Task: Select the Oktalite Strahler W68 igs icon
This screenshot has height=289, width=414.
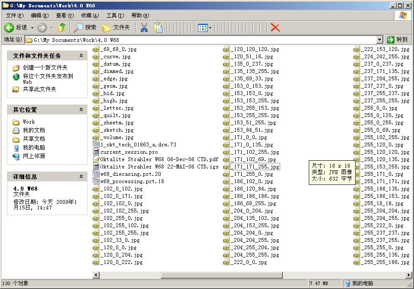Action: (x=96, y=167)
